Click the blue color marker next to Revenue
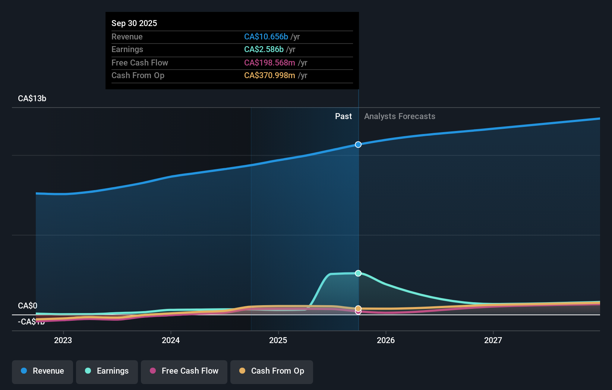 (x=24, y=371)
